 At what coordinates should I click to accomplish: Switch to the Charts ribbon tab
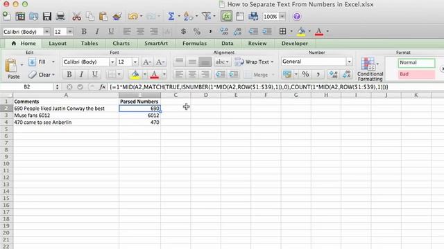coord(121,43)
